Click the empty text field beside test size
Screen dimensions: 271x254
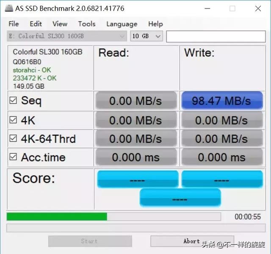216,36
